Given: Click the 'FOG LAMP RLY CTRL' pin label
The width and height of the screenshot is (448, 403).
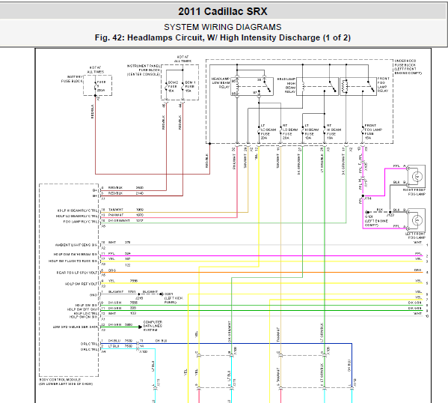Looking at the screenshot, I should pos(80,222).
